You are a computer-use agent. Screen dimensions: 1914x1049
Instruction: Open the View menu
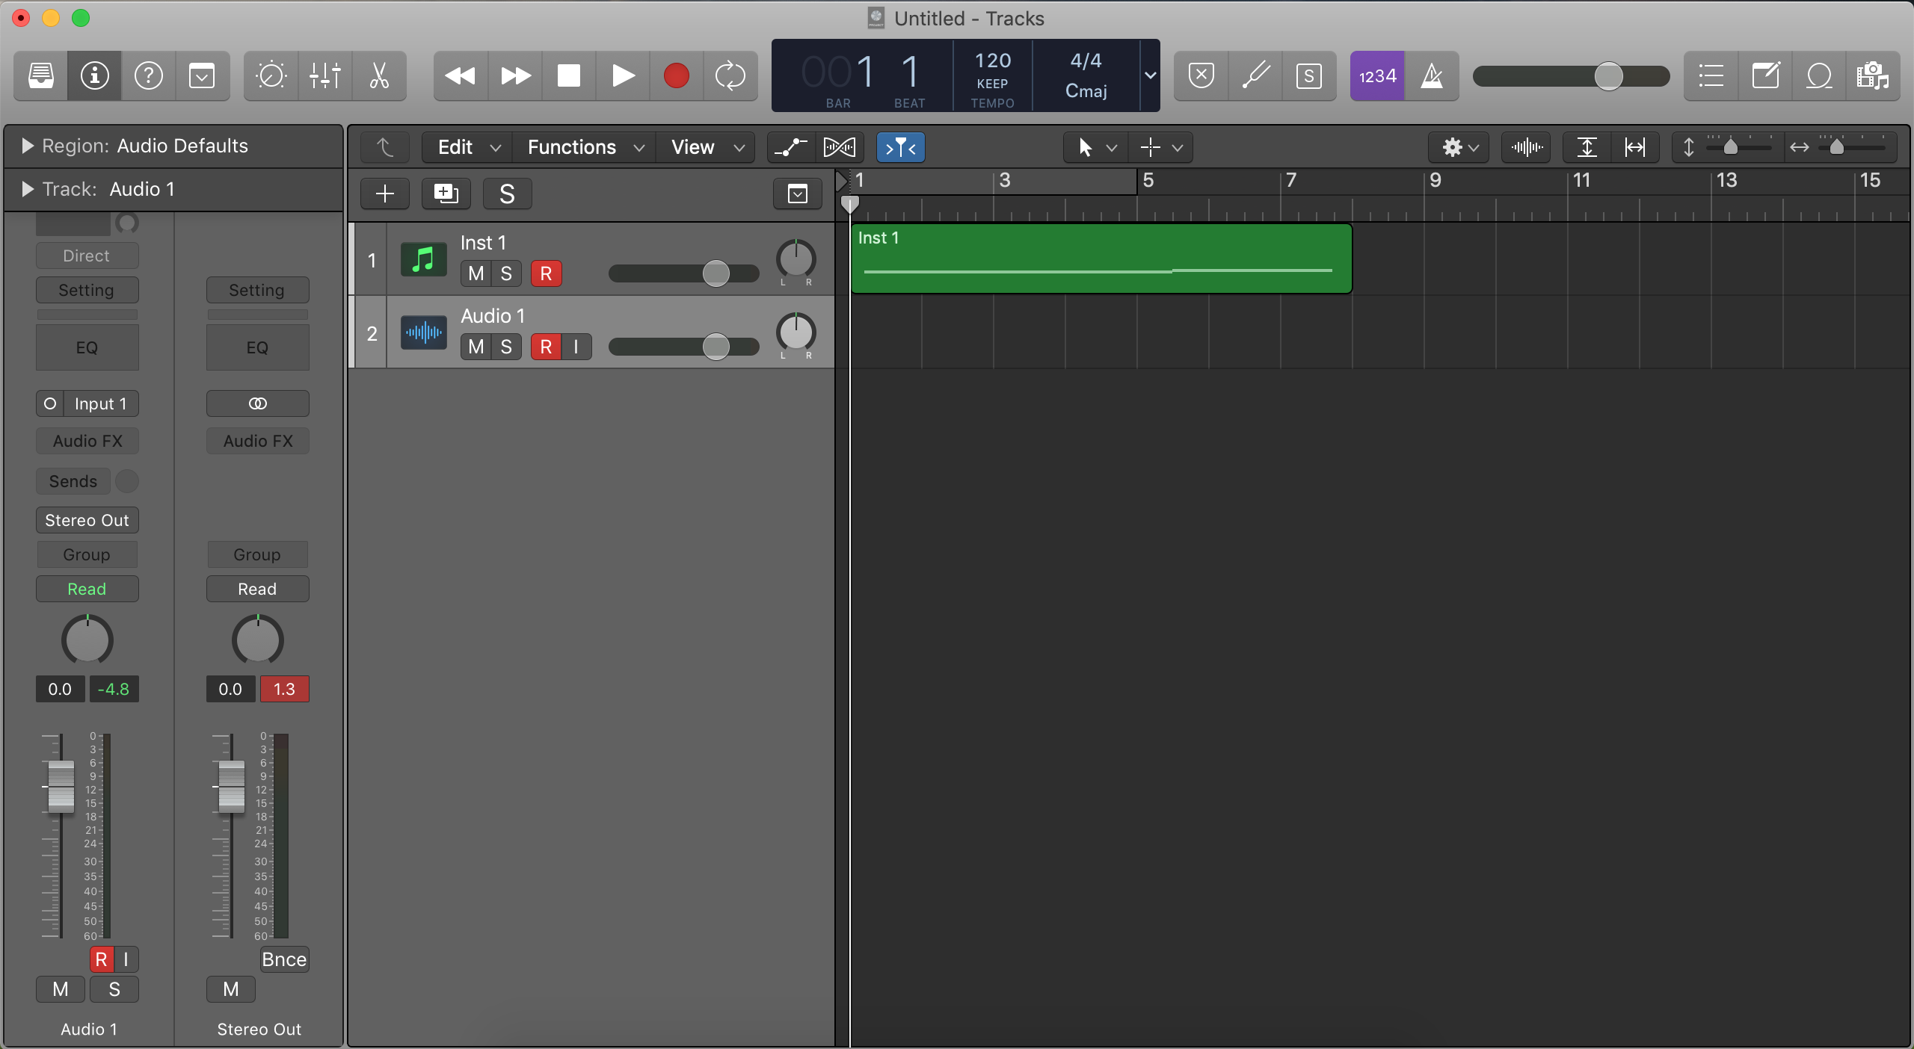(706, 147)
